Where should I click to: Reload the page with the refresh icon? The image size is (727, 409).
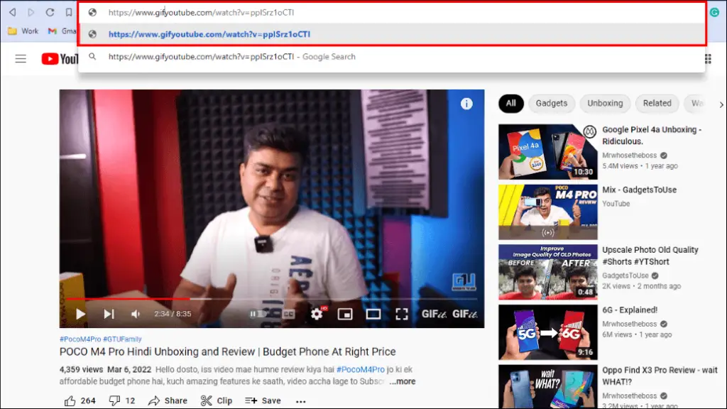[50, 13]
